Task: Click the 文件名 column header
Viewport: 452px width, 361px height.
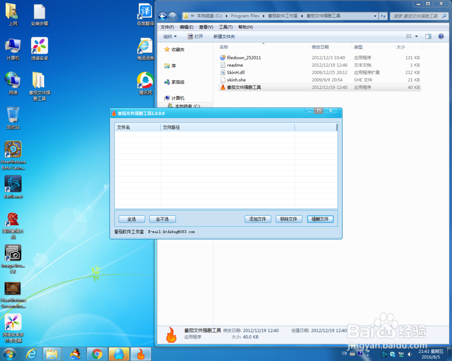Action: 137,128
